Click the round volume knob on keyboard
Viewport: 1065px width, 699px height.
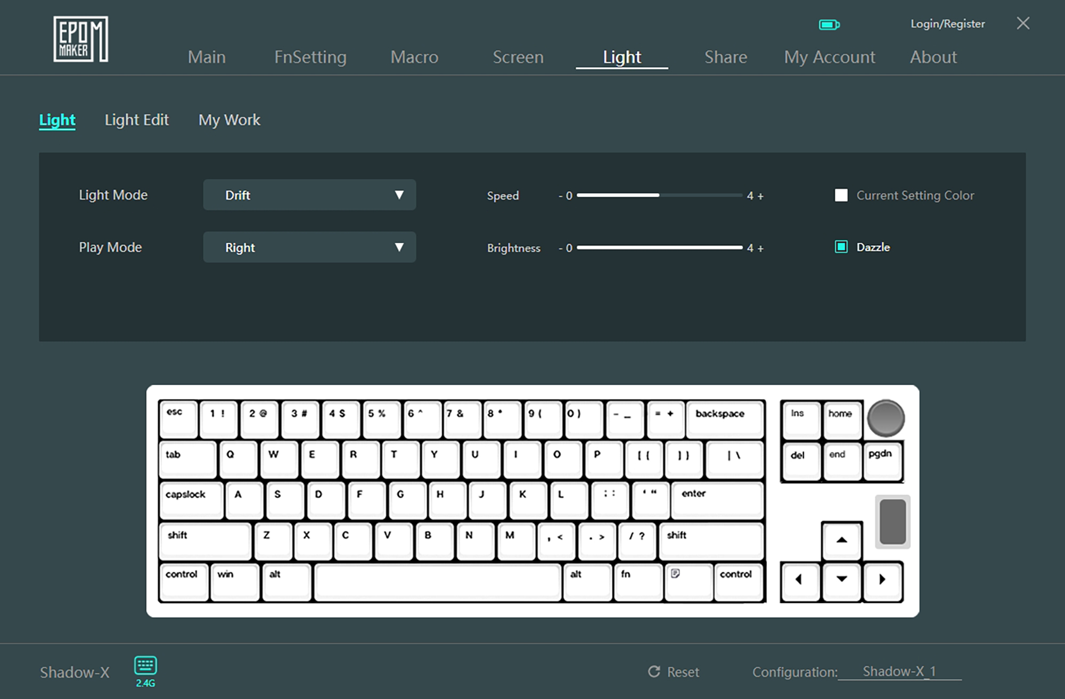(x=886, y=418)
